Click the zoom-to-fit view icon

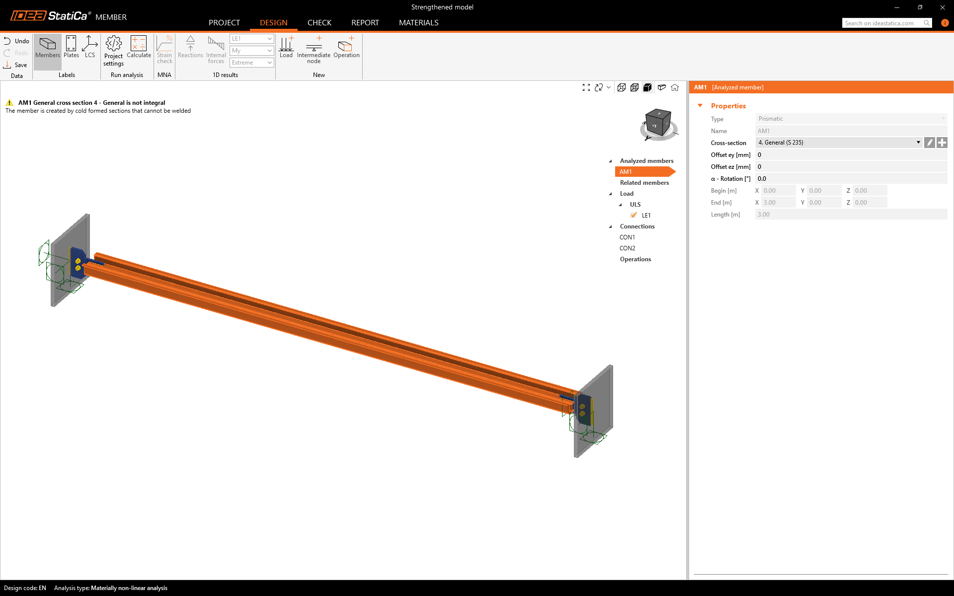[x=586, y=87]
